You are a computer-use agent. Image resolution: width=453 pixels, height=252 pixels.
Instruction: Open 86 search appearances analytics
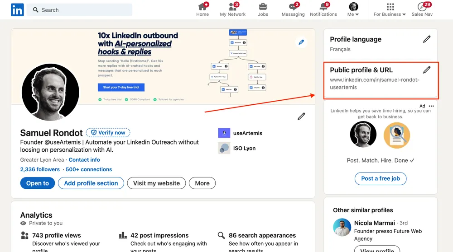pyautogui.click(x=262, y=235)
